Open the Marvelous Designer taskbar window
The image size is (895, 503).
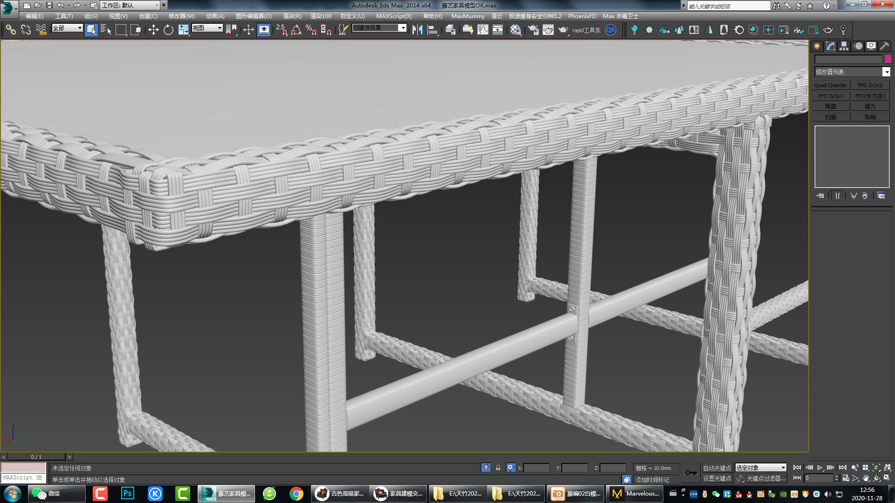(635, 493)
